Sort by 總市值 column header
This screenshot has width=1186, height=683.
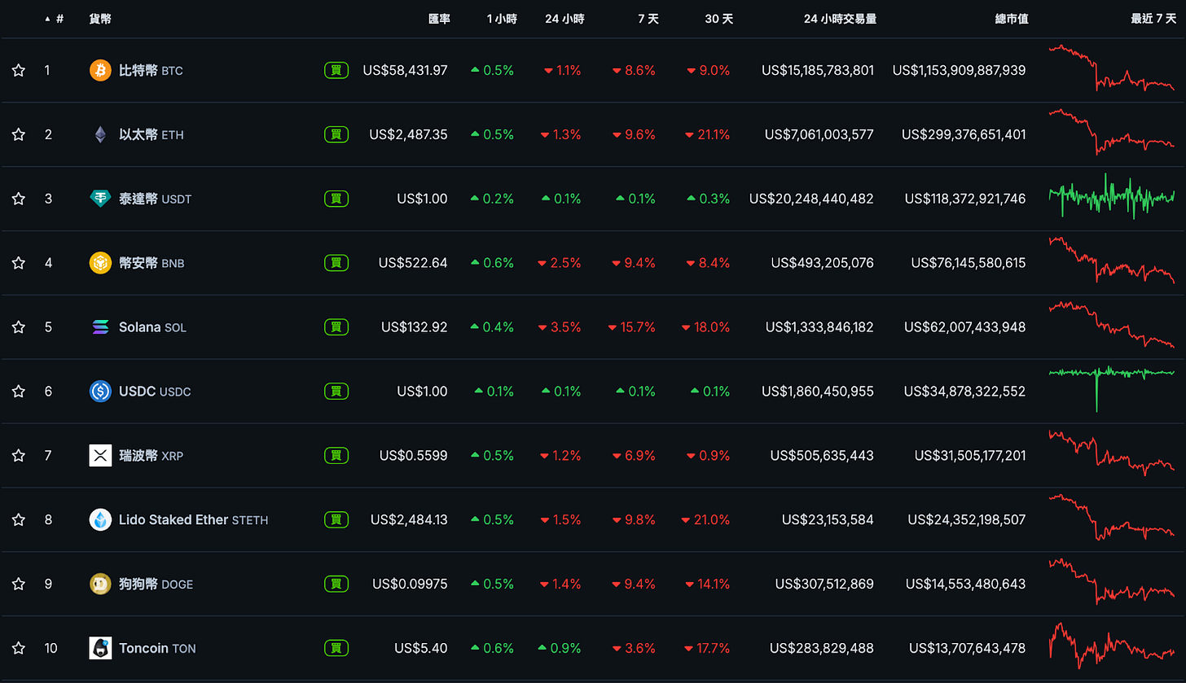click(1012, 19)
